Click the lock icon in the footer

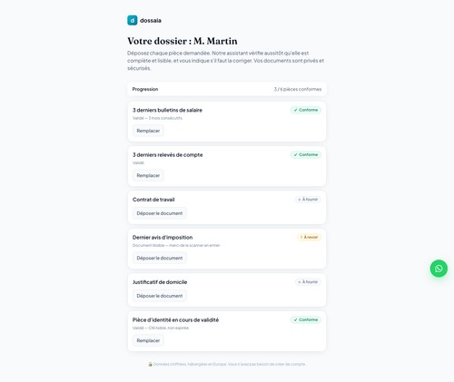point(150,364)
